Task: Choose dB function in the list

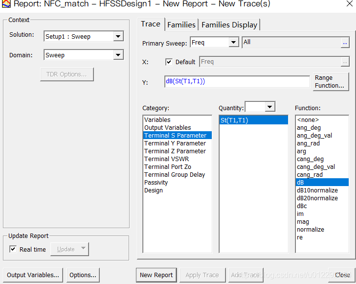Action: pyautogui.click(x=322, y=182)
